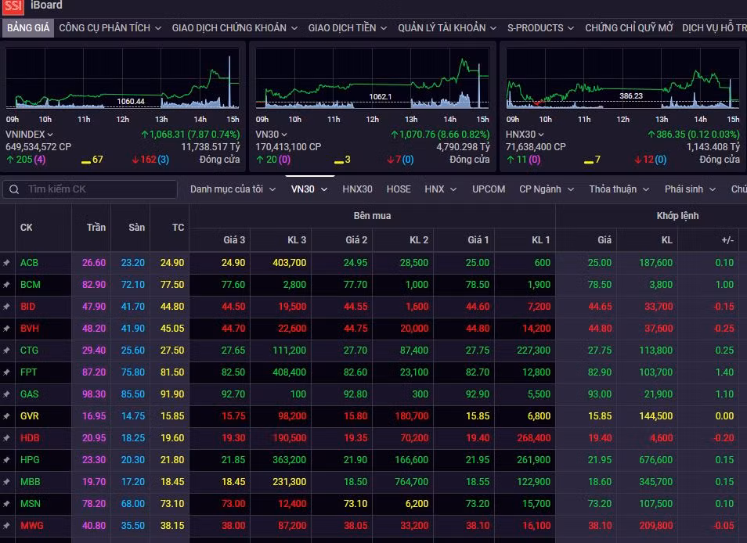Pin icon on the GAS row

pos(7,394)
